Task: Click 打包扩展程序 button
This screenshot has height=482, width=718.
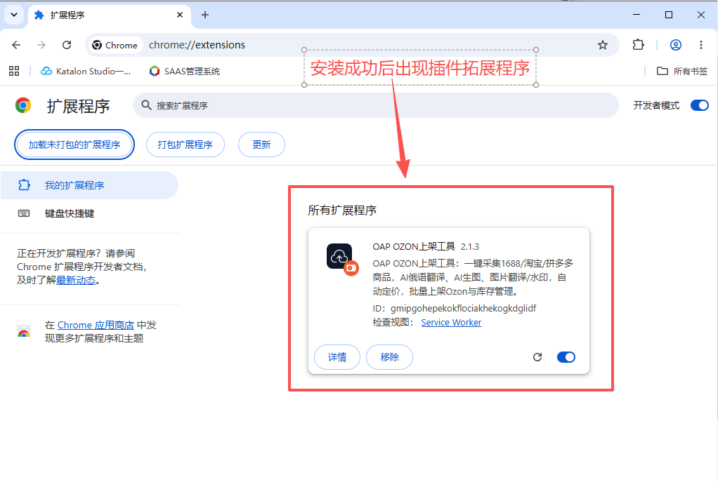Action: tap(185, 145)
